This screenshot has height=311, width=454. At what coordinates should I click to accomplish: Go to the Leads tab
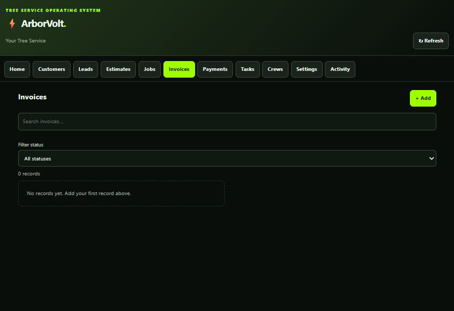(86, 69)
